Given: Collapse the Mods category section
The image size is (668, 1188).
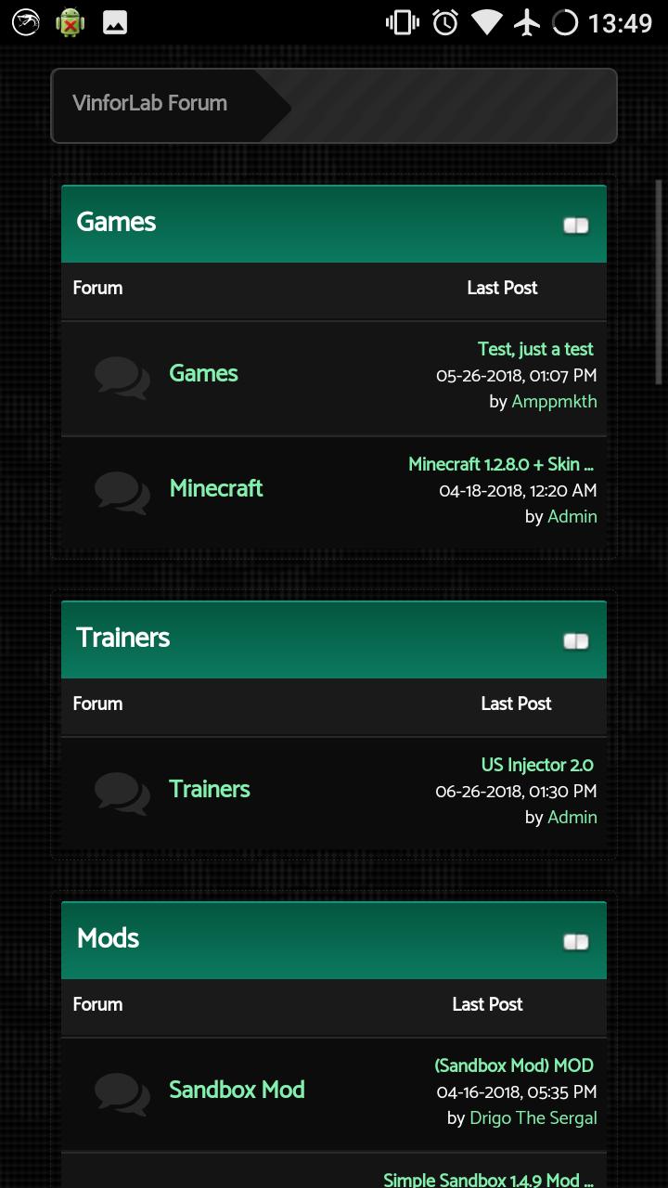Looking at the screenshot, I should (x=575, y=942).
